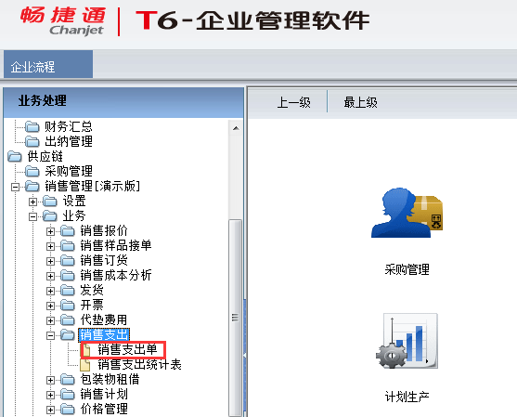This screenshot has height=417, width=517.
Task: Collapse the 销售支出 tree node
Action: click(x=50, y=335)
